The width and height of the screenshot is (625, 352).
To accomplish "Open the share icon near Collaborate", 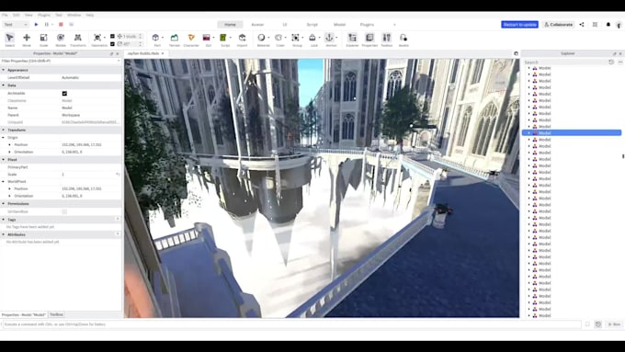I will (x=582, y=24).
